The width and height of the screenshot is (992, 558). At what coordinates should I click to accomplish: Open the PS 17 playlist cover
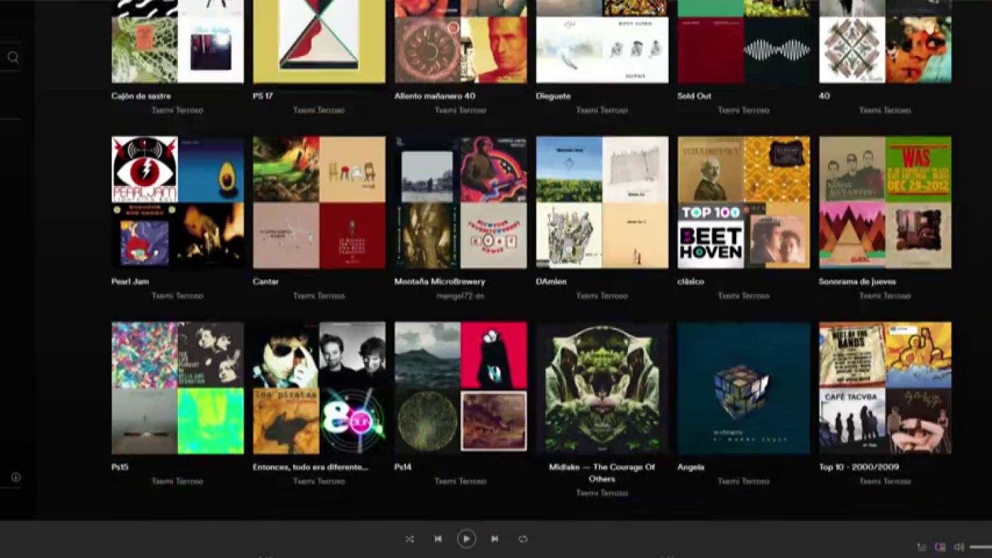click(319, 41)
